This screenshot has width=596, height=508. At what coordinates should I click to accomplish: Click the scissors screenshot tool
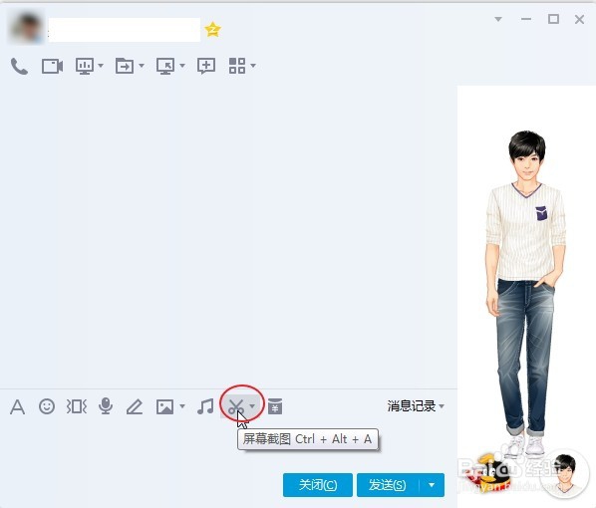236,406
